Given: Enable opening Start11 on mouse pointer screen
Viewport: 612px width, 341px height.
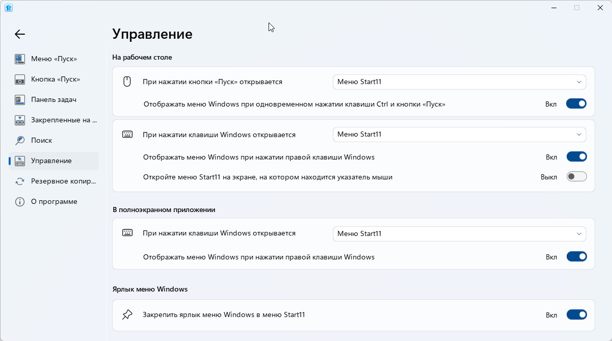Looking at the screenshot, I should tap(576, 177).
